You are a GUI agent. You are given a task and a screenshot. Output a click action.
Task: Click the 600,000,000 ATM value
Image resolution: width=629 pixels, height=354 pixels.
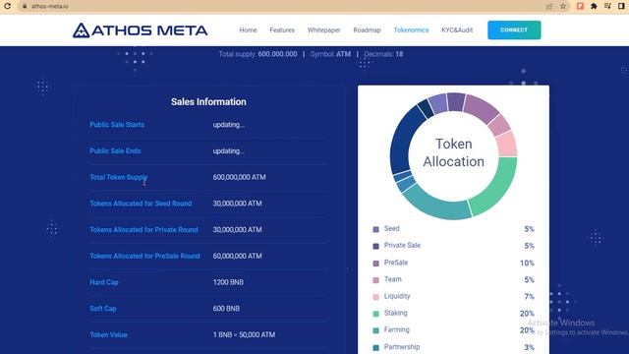point(239,177)
